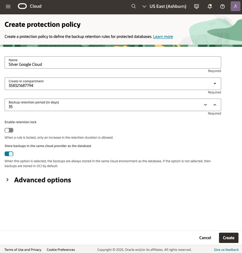This screenshot has width=242, height=253.
Task: Disable storing backups in same cloud provider
Action: click(9, 154)
